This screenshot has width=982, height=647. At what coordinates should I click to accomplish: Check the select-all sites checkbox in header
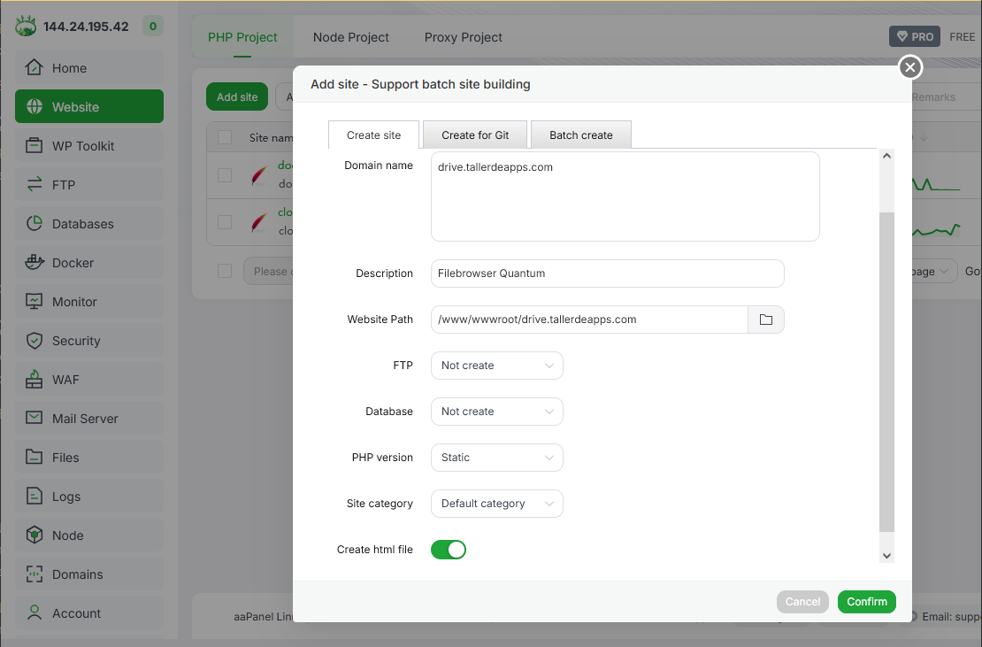coord(225,137)
